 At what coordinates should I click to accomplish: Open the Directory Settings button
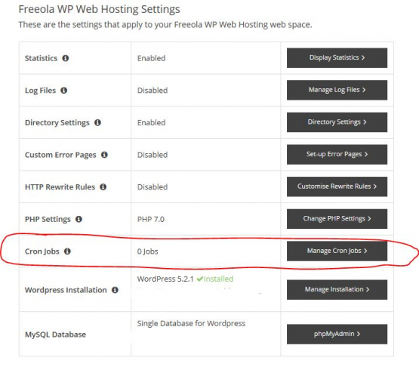337,122
